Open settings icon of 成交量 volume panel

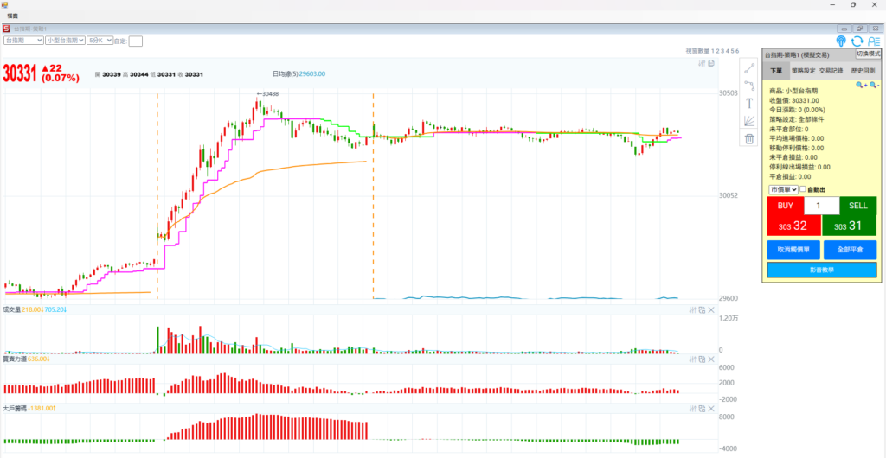click(692, 309)
